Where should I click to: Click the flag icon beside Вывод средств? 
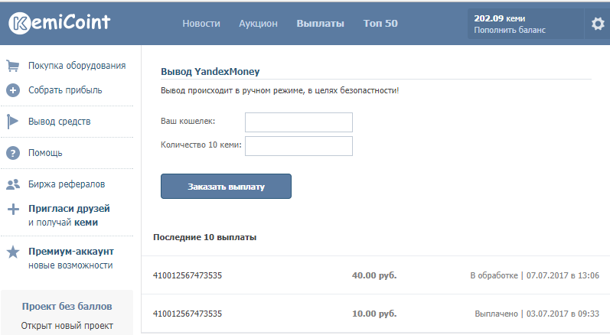tap(13, 122)
